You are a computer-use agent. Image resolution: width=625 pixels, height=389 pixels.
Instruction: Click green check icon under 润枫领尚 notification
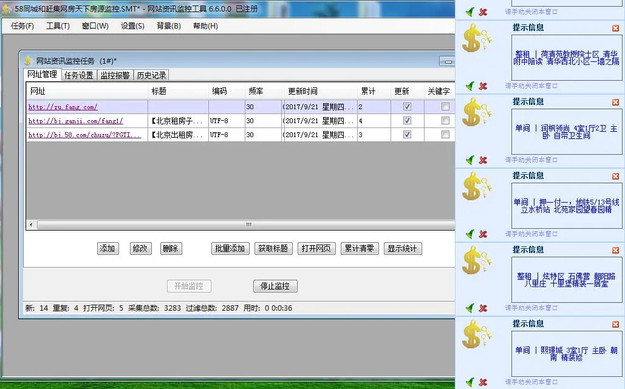pos(470,160)
